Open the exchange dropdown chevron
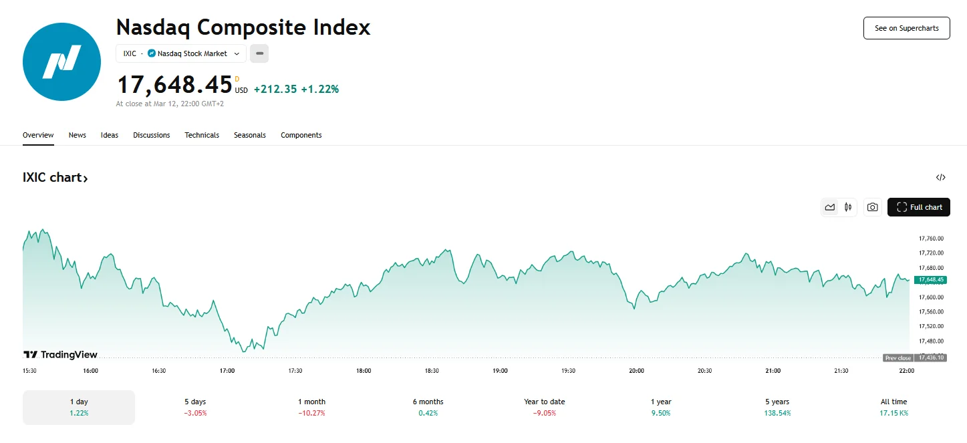This screenshot has height=443, width=967. click(237, 53)
